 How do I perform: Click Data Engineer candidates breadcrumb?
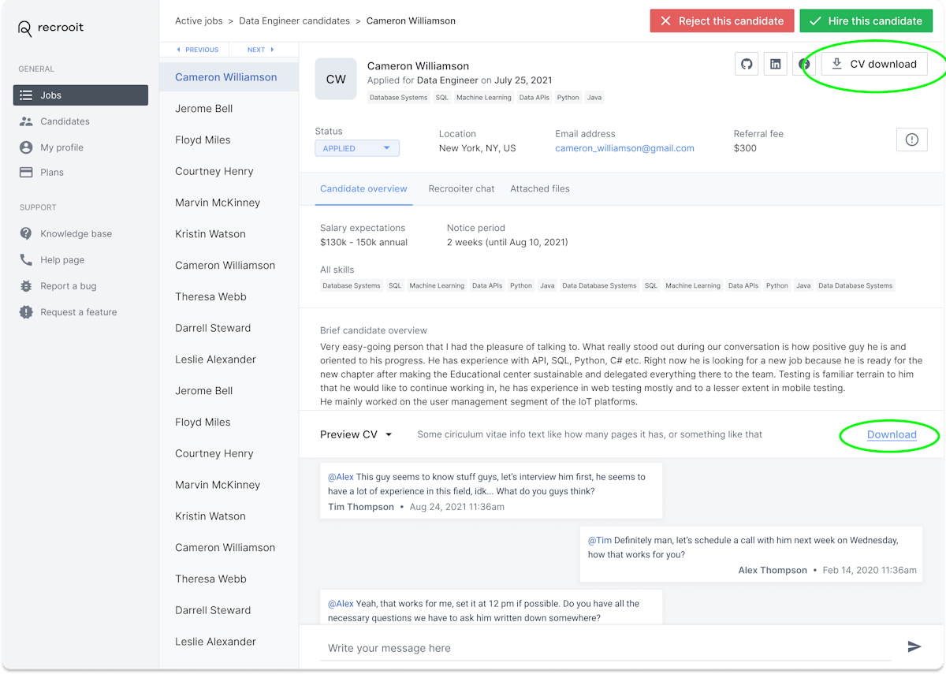[x=294, y=21]
